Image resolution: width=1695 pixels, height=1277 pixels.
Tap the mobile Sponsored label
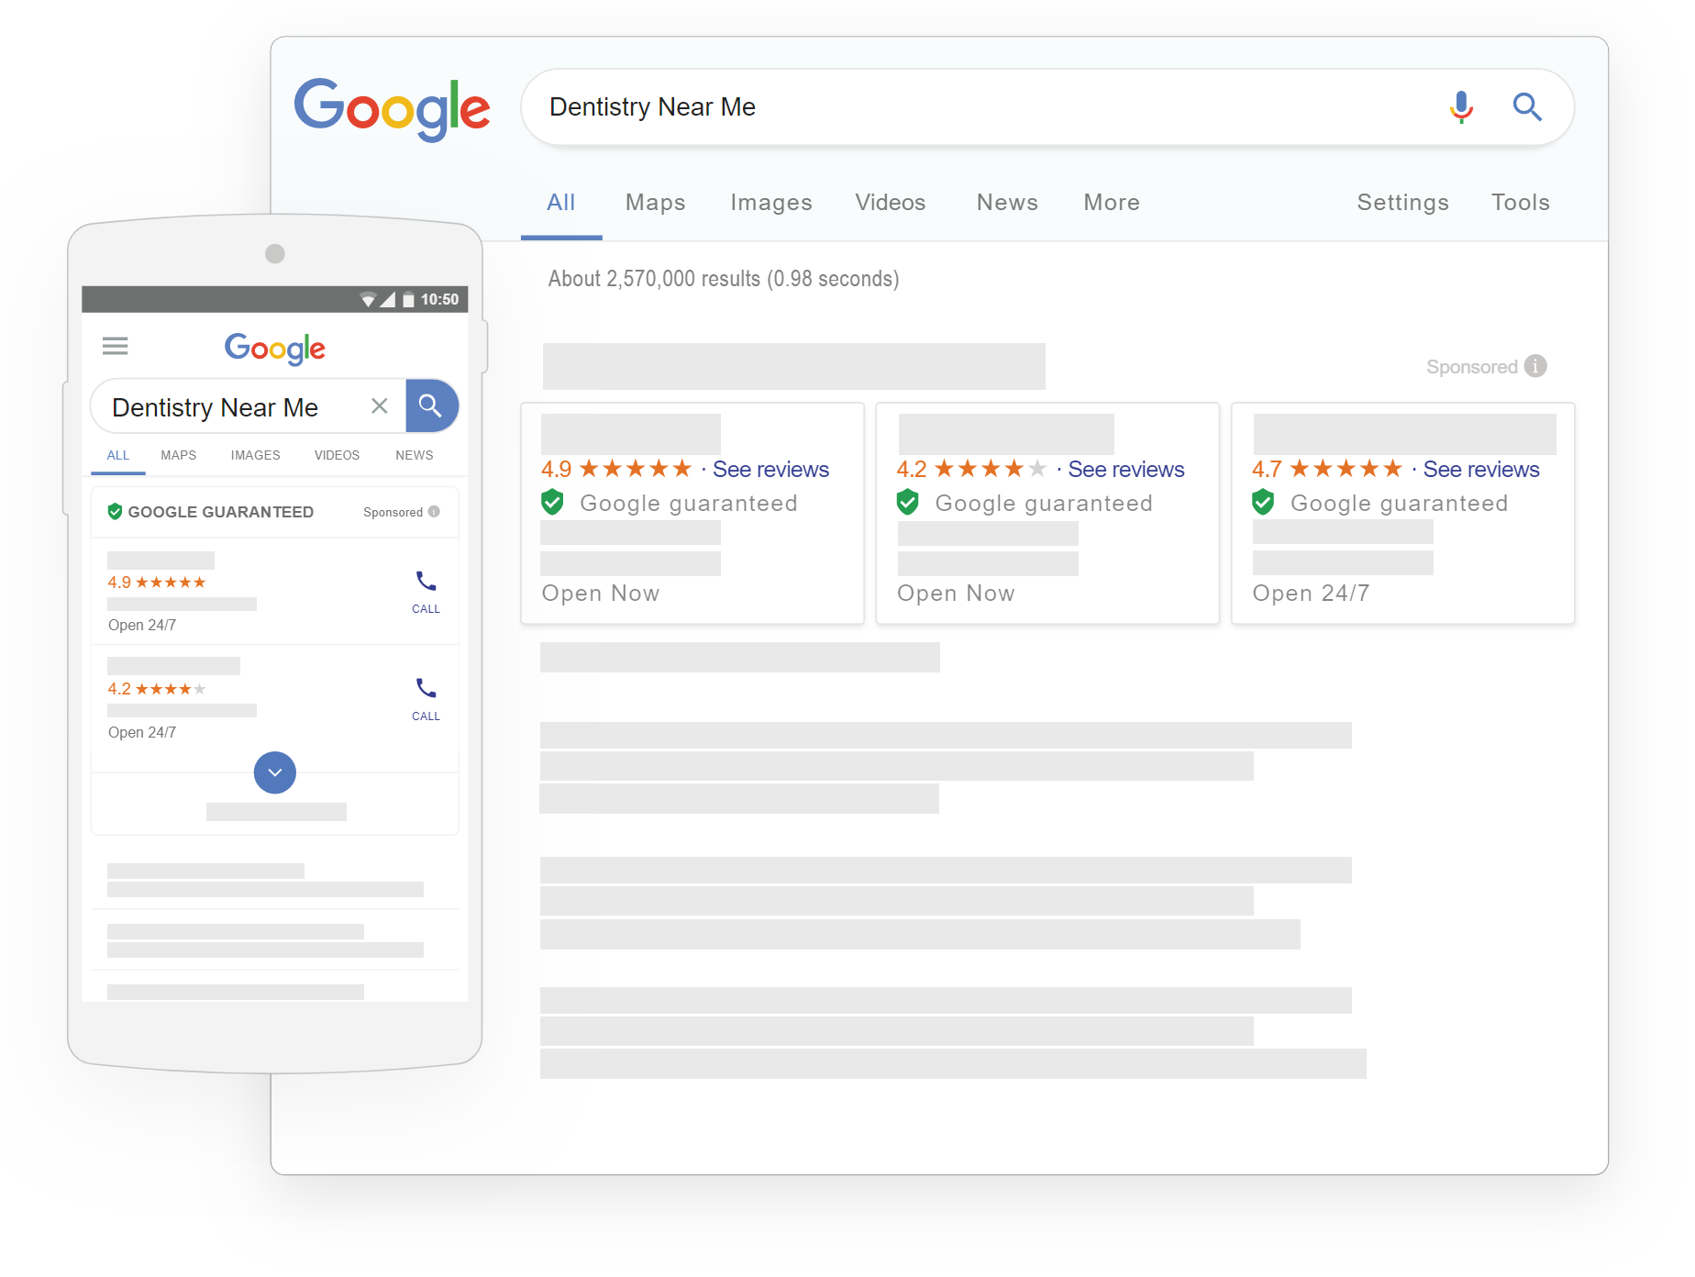point(393,512)
